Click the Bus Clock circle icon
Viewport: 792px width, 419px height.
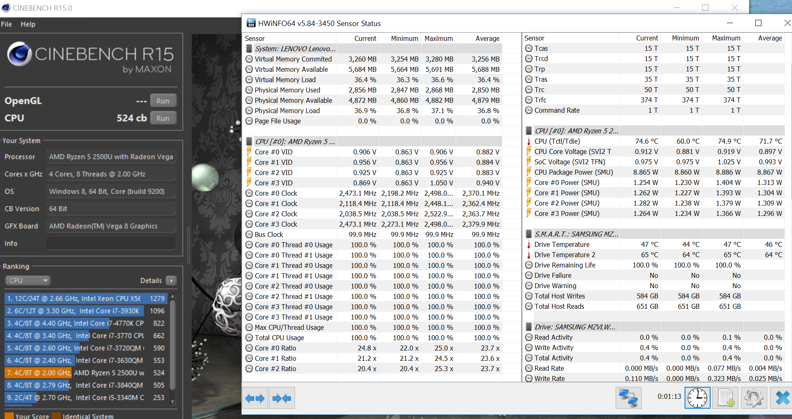(249, 234)
